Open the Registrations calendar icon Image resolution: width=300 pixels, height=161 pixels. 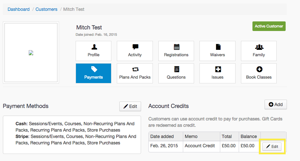[176, 47]
